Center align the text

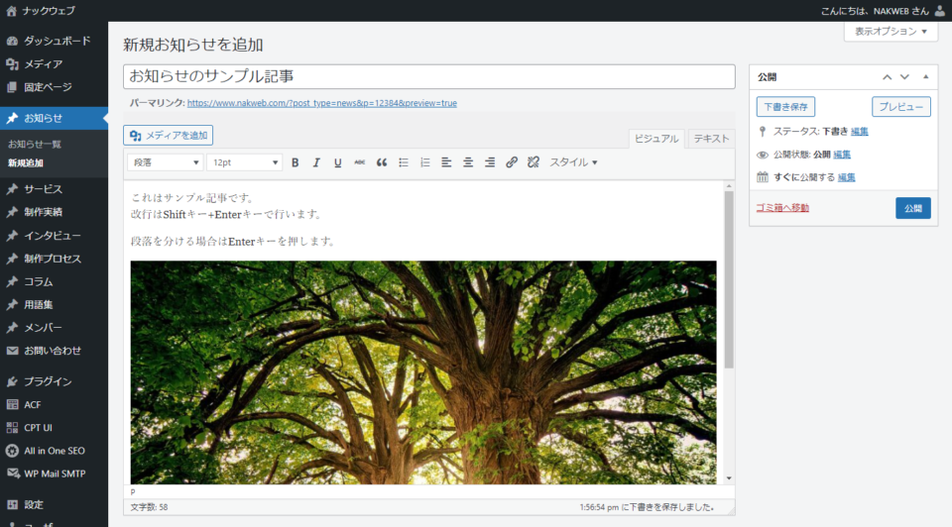pos(468,162)
